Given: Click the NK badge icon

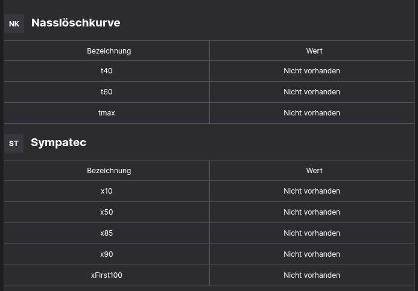Looking at the screenshot, I should [14, 24].
